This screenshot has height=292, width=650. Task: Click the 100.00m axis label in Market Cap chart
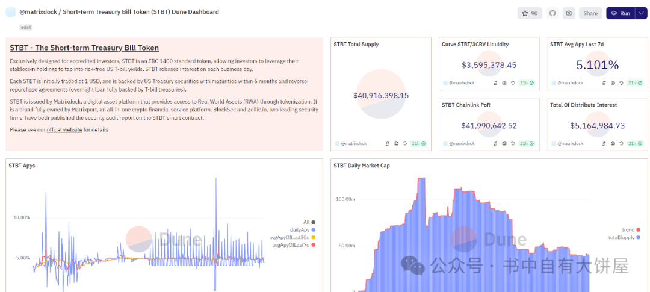(345, 199)
